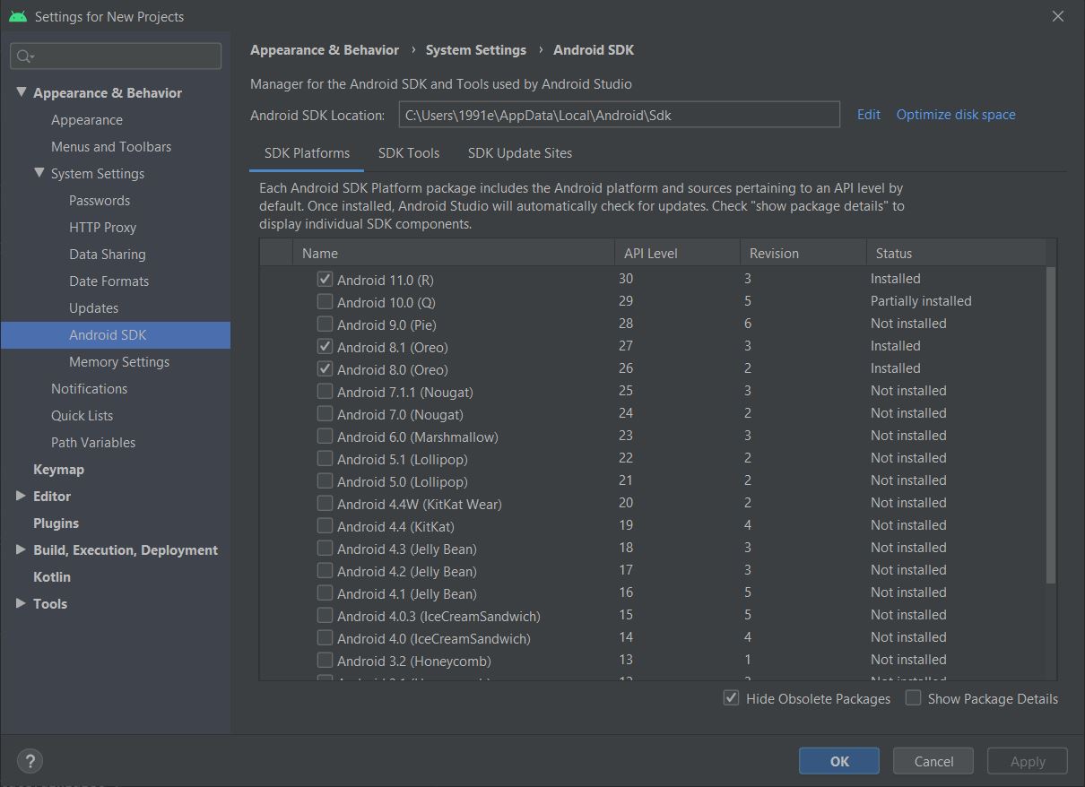Open Memory Settings page

(119, 362)
